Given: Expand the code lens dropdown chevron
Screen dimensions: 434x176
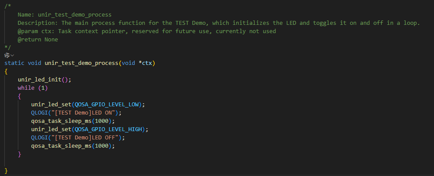Looking at the screenshot, I should click(12, 55).
